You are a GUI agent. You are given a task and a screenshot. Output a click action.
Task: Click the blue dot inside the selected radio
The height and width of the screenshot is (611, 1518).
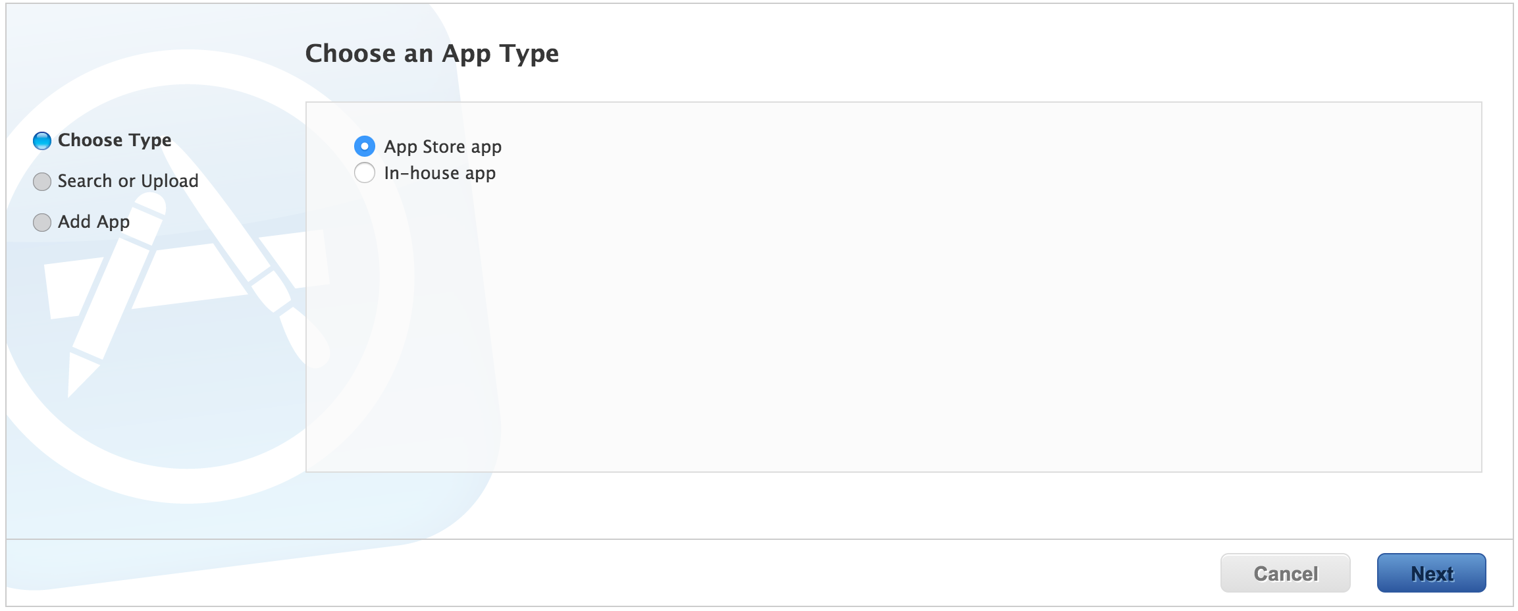pos(365,146)
